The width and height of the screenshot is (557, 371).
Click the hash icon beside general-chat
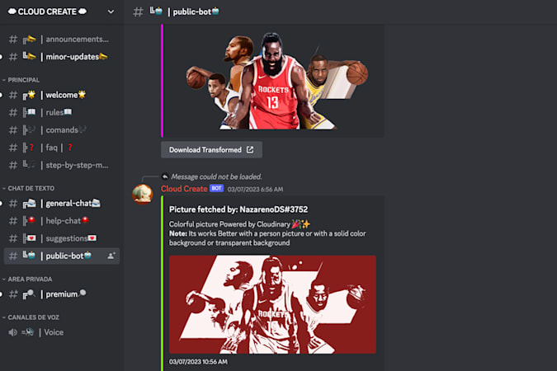pyautogui.click(x=13, y=204)
